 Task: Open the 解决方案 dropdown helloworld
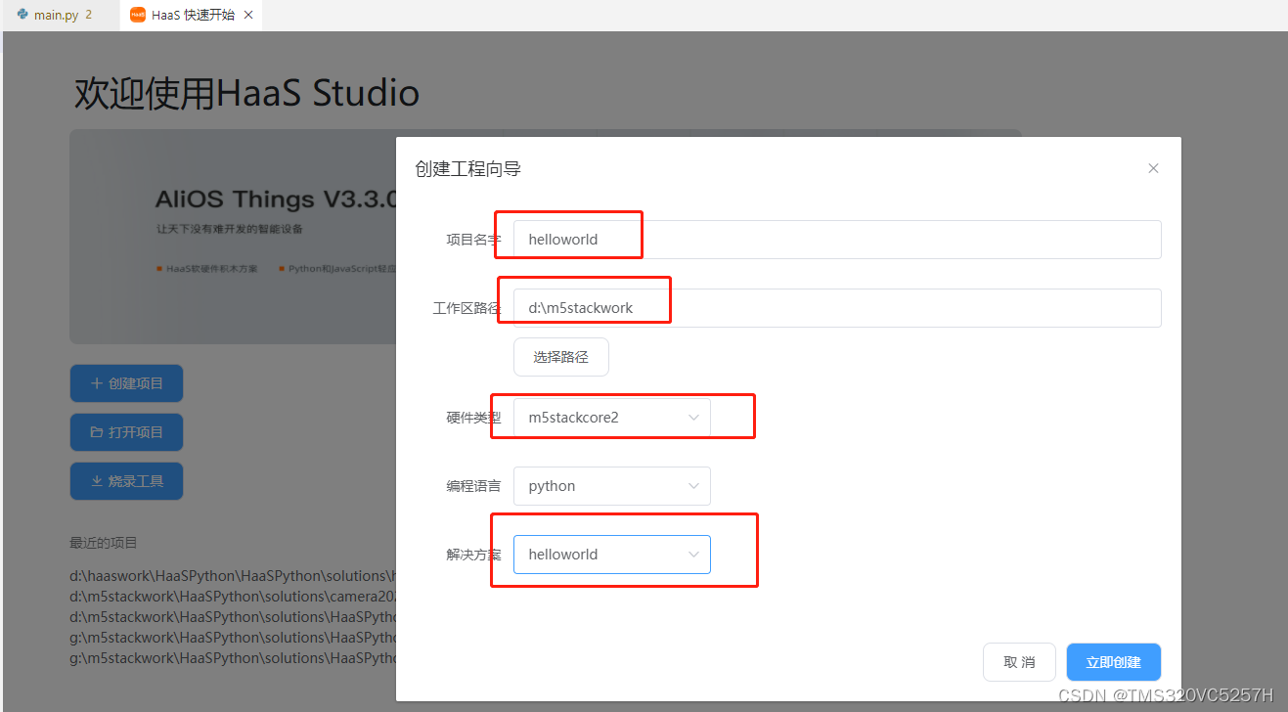tap(612, 555)
